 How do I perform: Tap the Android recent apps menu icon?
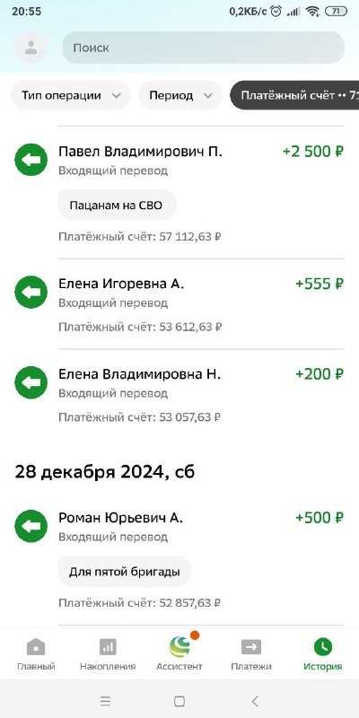tap(105, 701)
